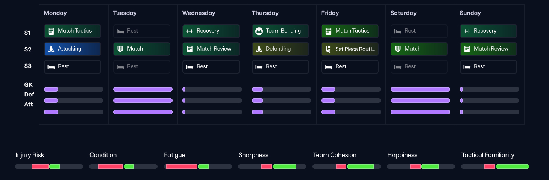This screenshot has height=180, width=549.
Task: Open Friday's Match Tactics session
Action: pos(350,31)
